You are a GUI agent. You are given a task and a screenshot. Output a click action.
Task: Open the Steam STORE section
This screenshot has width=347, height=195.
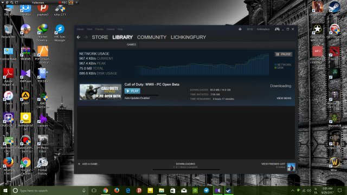coord(100,37)
